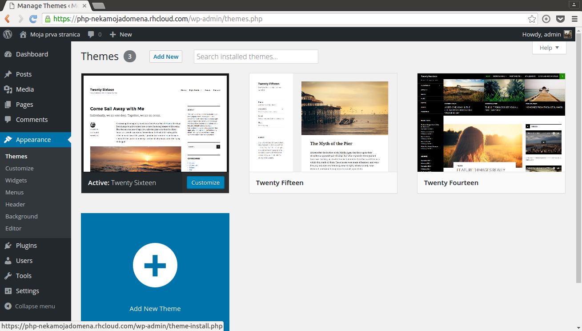Click the Pages icon in sidebar

pyautogui.click(x=8, y=105)
